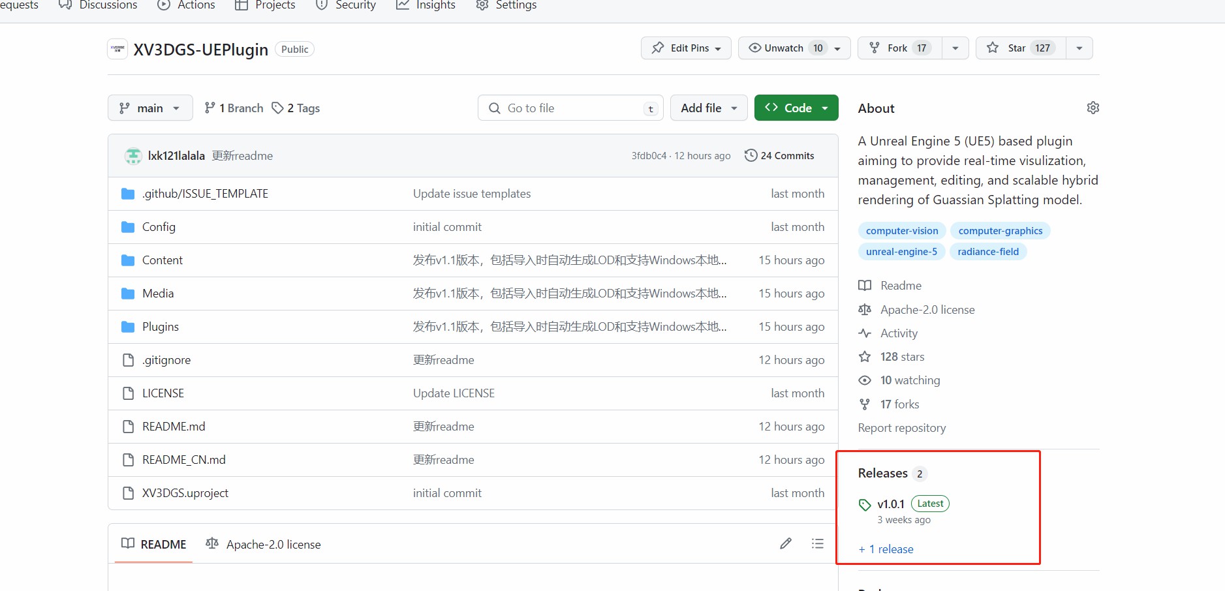Click the computer-graphics topic tag
The width and height of the screenshot is (1225, 591).
[x=1000, y=230]
